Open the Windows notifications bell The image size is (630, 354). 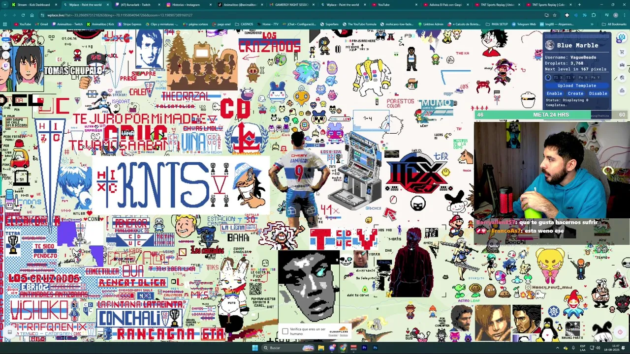pos(624,348)
